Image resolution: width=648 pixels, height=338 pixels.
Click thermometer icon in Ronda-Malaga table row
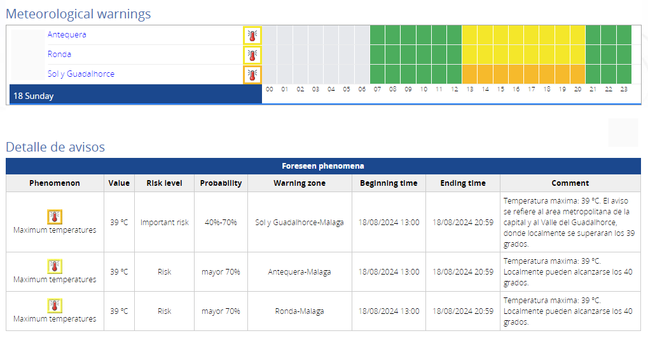[55, 306]
